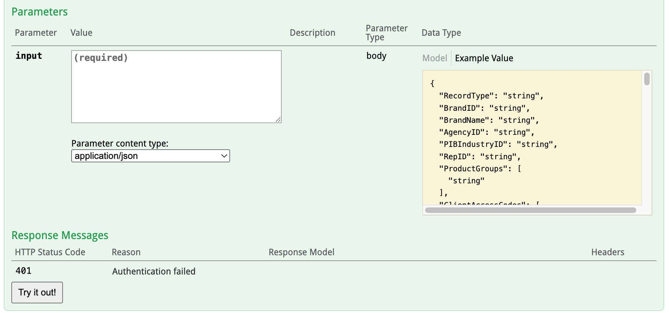Click the text area resize handle
The height and width of the screenshot is (313, 670).
pos(278,119)
